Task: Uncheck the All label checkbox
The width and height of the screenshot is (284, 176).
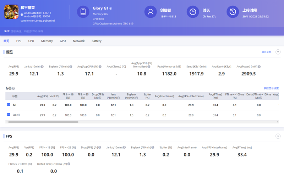Action: tap(9, 105)
